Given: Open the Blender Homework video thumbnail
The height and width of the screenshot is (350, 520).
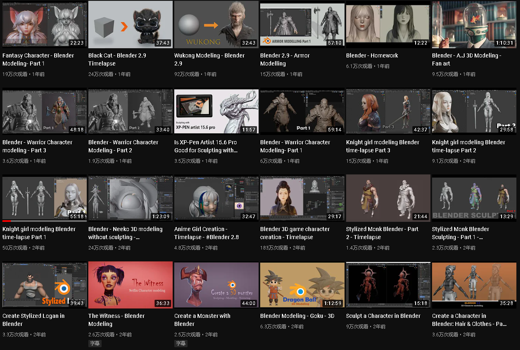Looking at the screenshot, I should click(x=388, y=24).
